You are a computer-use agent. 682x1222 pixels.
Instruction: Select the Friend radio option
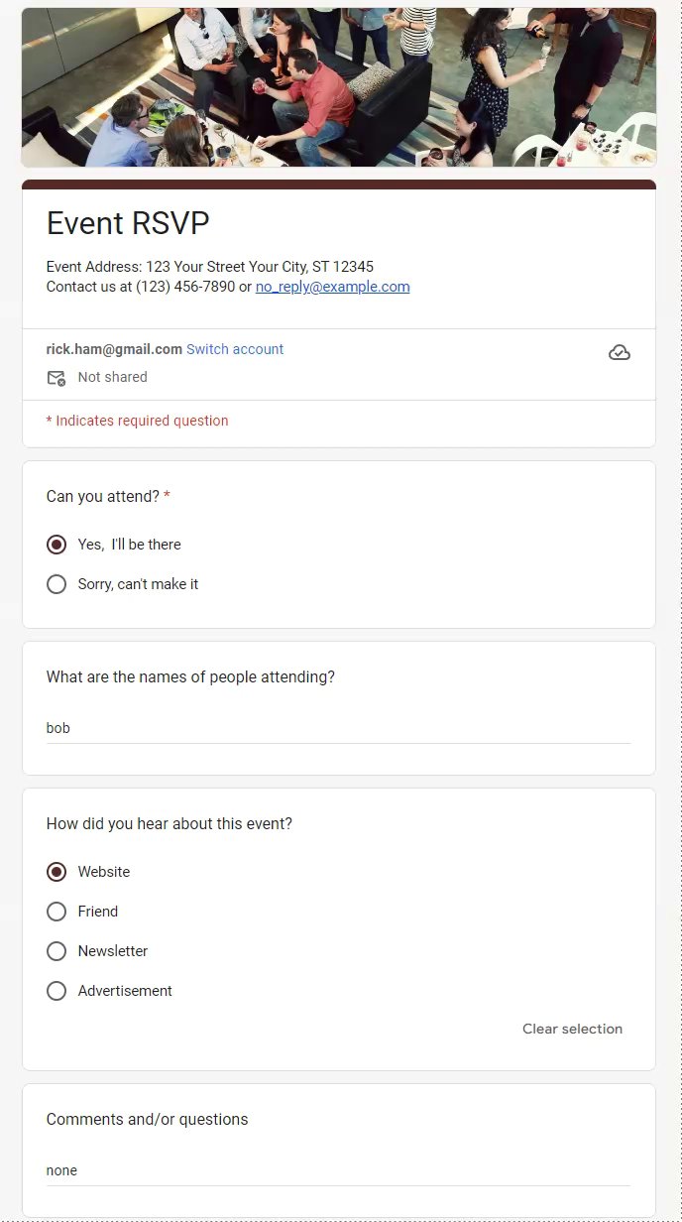click(57, 912)
